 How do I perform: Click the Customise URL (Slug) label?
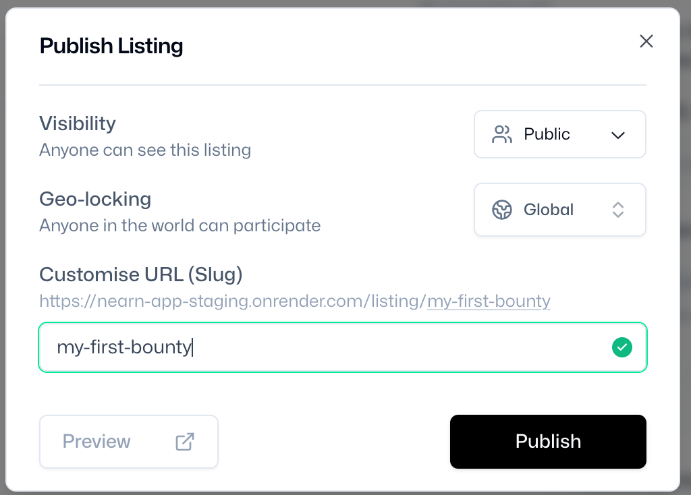tap(141, 274)
